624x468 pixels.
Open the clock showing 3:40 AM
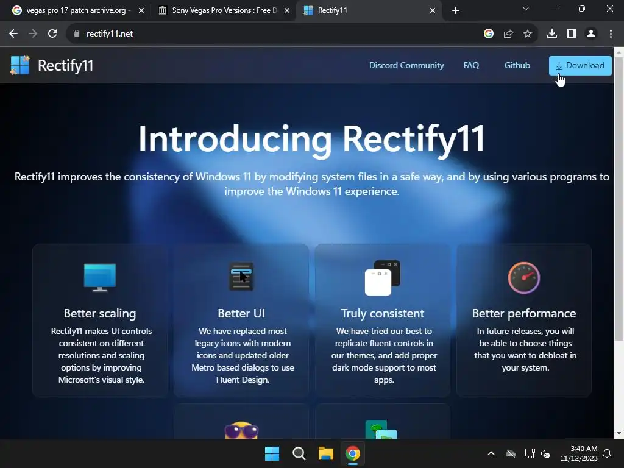(579, 453)
